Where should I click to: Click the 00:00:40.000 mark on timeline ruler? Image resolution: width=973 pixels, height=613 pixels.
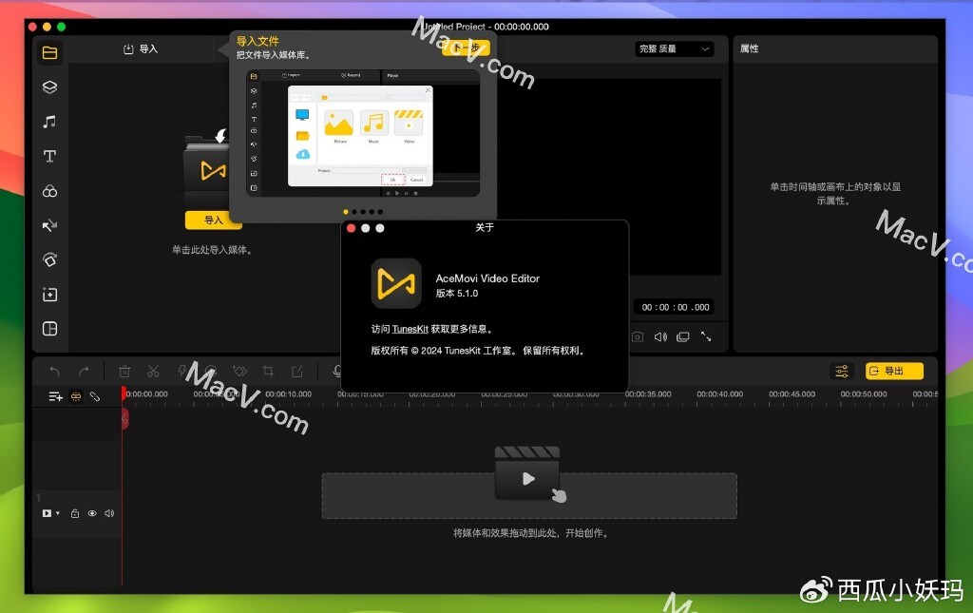(720, 394)
